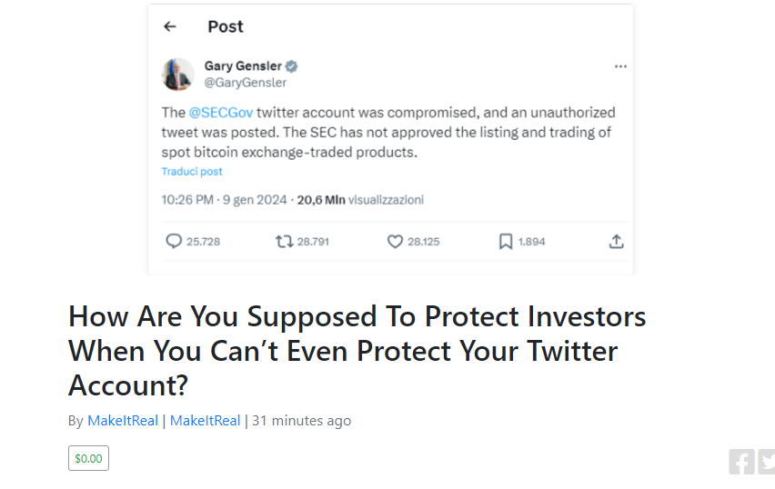Screen dimensions: 775x489
Task: Click the share upload icon
Action: [x=616, y=242]
